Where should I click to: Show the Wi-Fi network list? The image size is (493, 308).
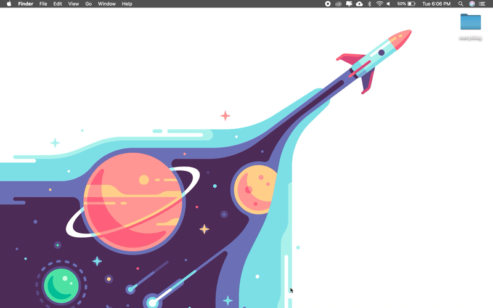380,4
